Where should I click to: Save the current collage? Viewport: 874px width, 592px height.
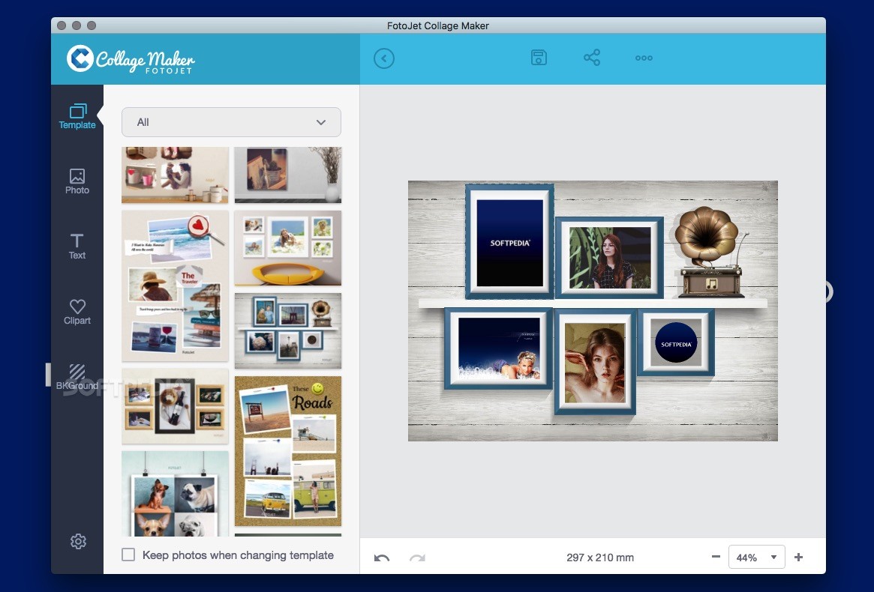tap(539, 58)
